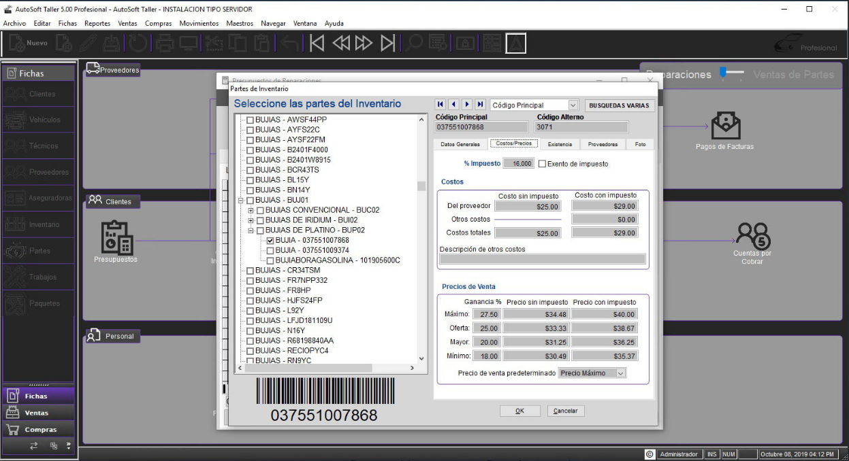Click the parts tree horizontal scrollbar
The width and height of the screenshot is (849, 461).
[326, 368]
